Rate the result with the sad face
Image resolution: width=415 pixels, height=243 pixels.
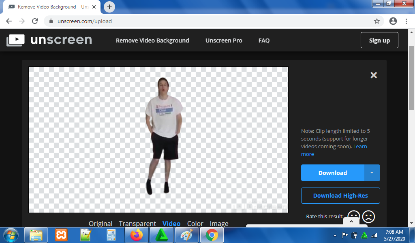tap(368, 216)
